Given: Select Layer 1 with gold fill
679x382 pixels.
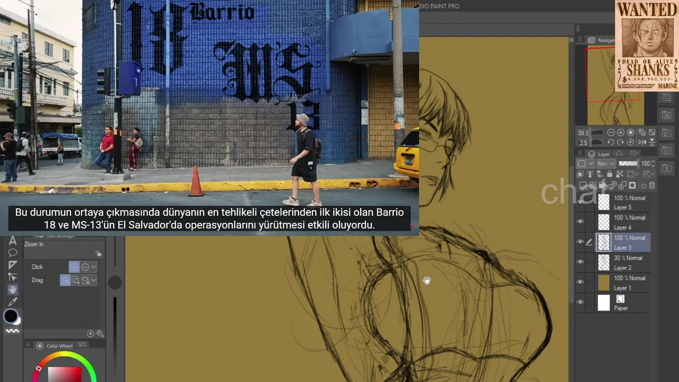Looking at the screenshot, I should [623, 283].
